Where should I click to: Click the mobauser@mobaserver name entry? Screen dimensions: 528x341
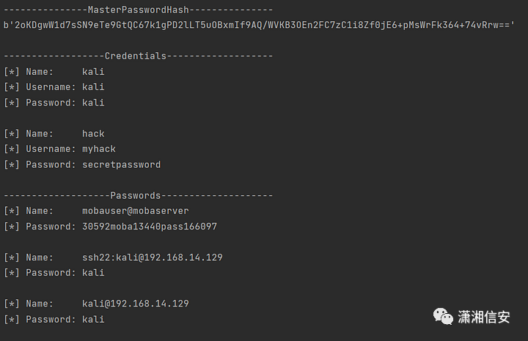point(136,210)
